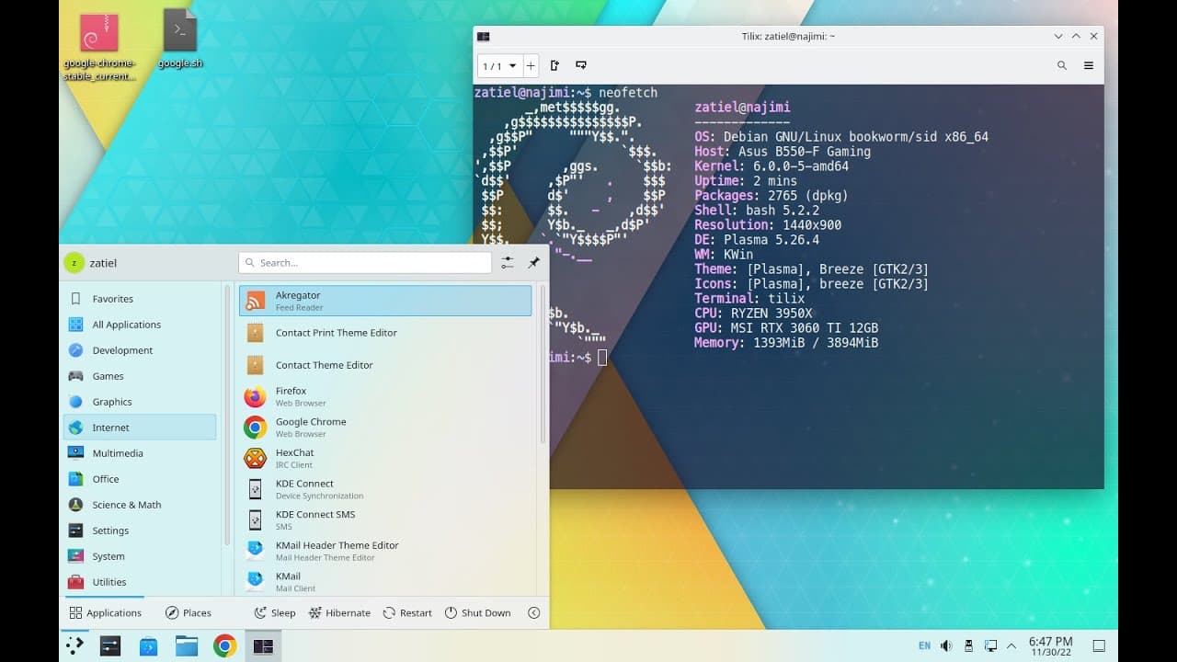Open Tilix terminal search icon
The height and width of the screenshot is (662, 1177).
(x=1062, y=66)
